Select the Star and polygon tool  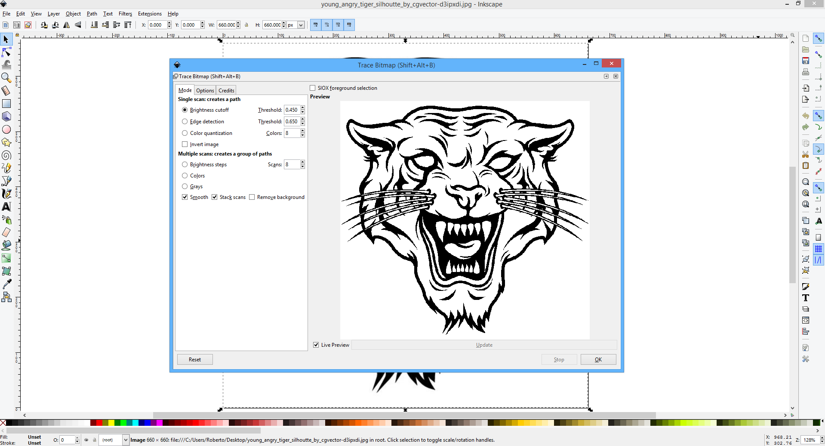coord(6,142)
